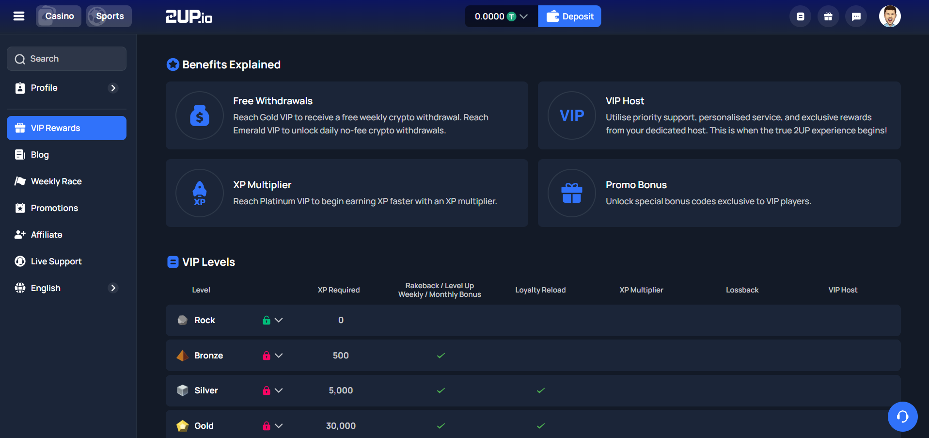Open the user avatar profile picture
The height and width of the screenshot is (438, 929).
(890, 16)
